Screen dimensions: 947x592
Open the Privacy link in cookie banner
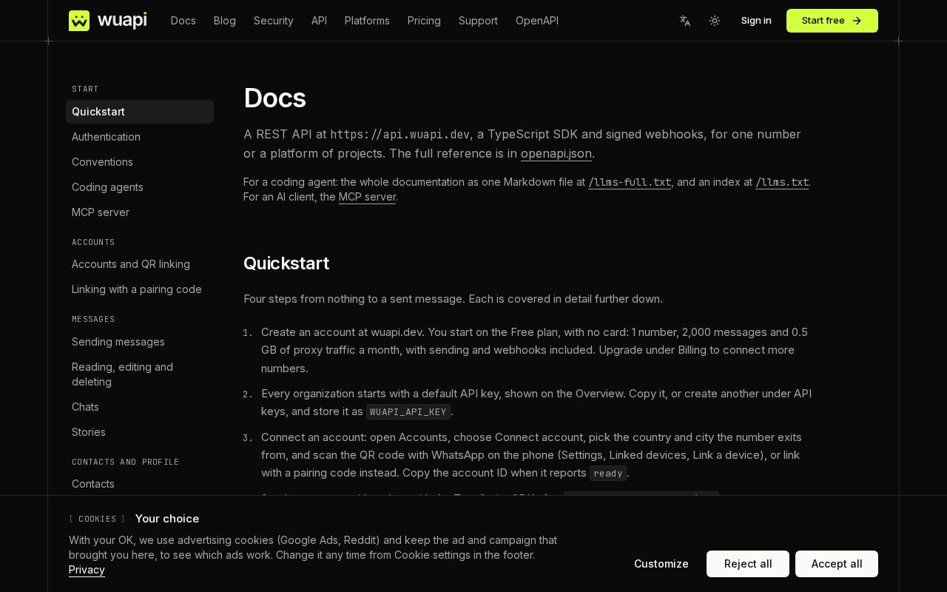87,570
